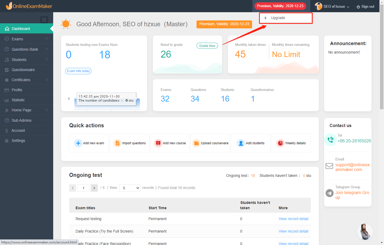The width and height of the screenshot is (384, 245).
Task: Open Sub Admins in the sidebar
Action: 27,120
